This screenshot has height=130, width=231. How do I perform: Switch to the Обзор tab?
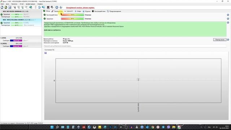pyautogui.click(x=47, y=11)
